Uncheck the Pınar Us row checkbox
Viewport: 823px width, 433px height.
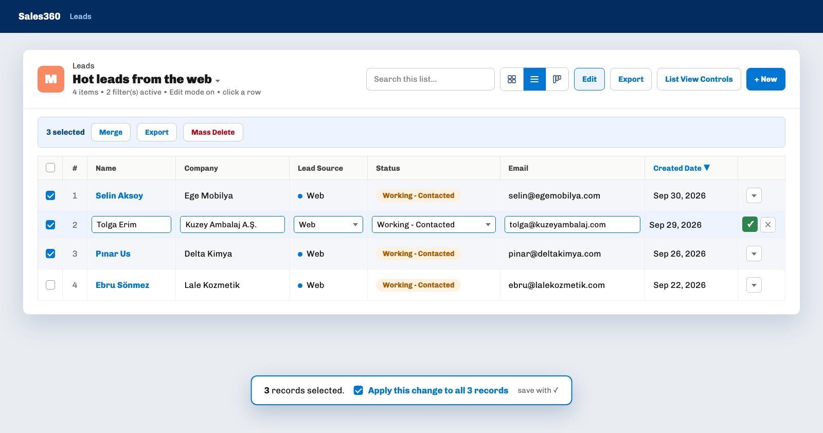[x=50, y=254]
